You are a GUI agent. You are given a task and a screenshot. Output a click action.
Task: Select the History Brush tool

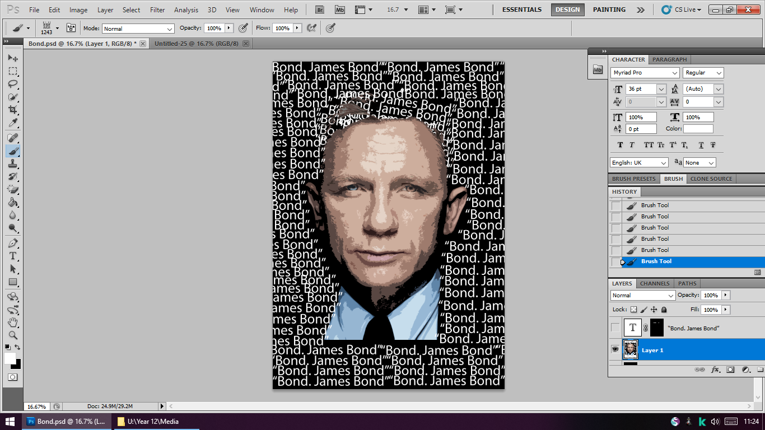point(13,176)
